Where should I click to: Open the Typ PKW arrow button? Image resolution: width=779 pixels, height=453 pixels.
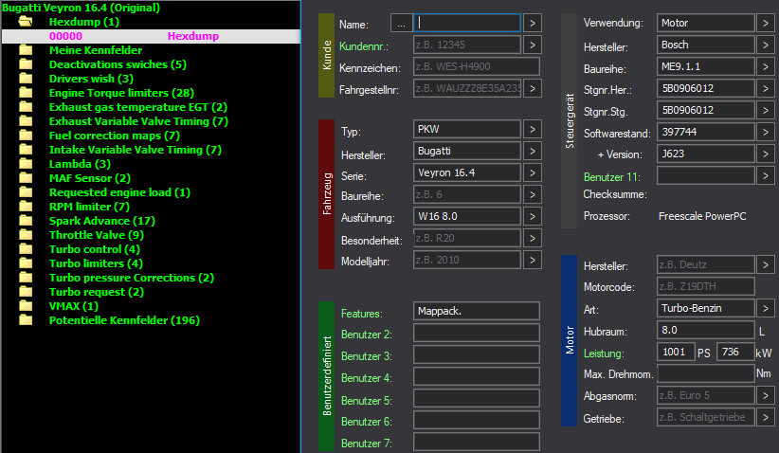pos(532,129)
